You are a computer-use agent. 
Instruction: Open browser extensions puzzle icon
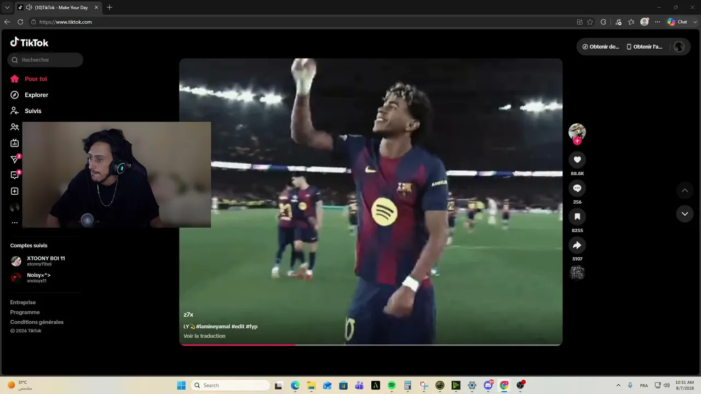(604, 22)
